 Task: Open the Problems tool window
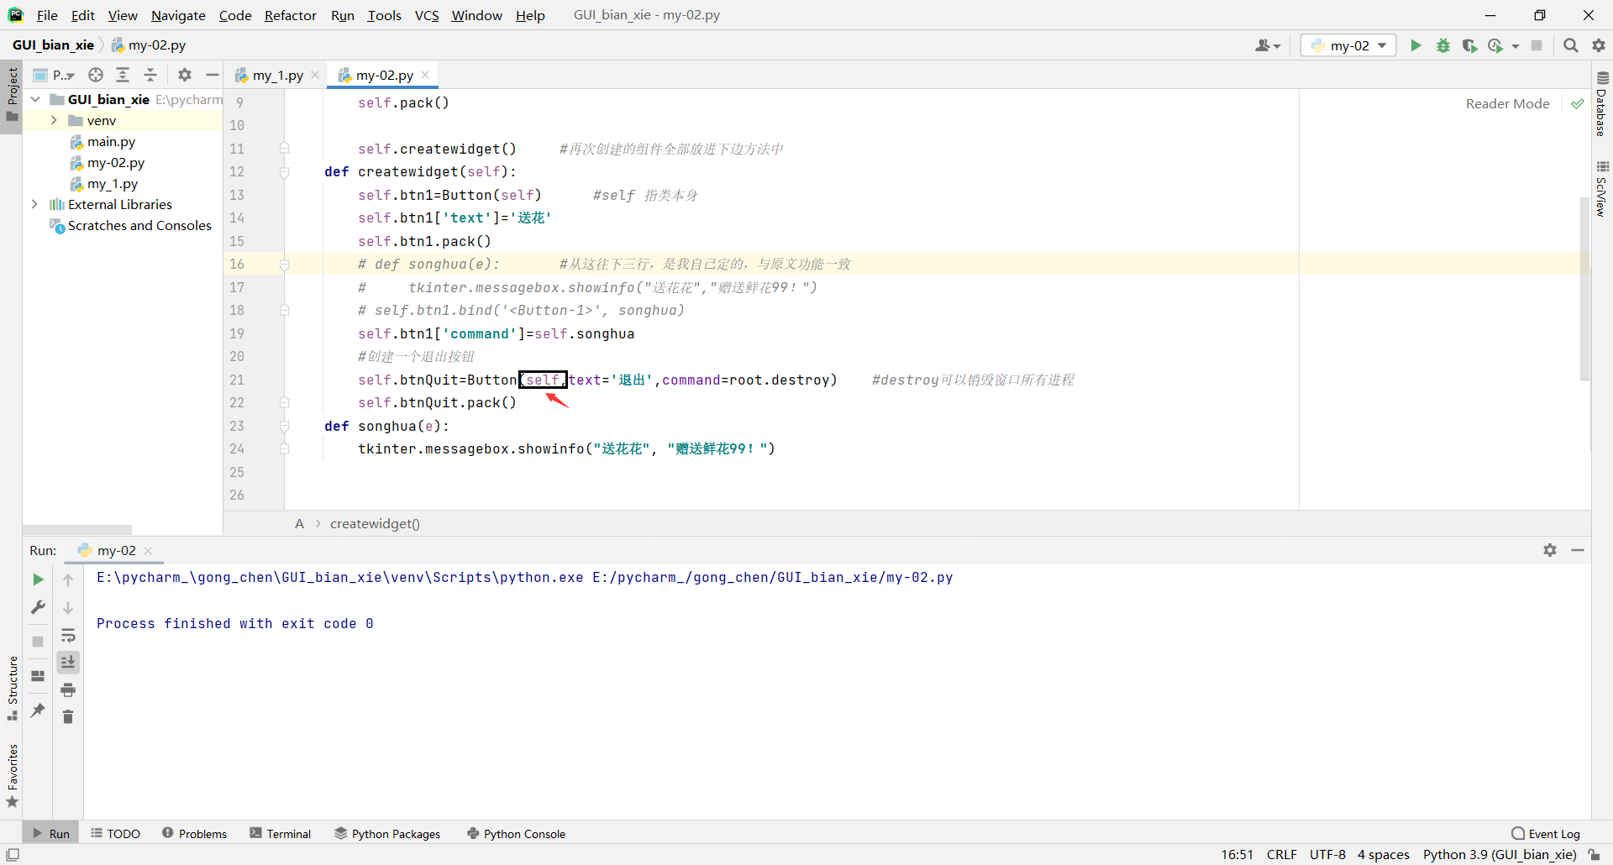[194, 833]
